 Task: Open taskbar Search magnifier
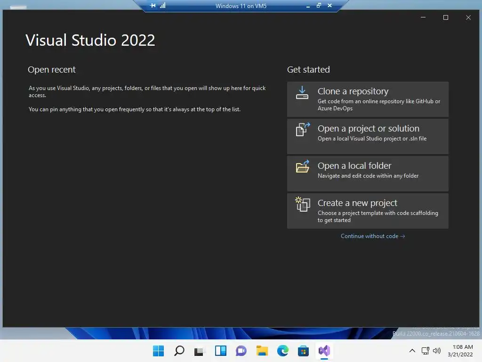[x=179, y=351]
